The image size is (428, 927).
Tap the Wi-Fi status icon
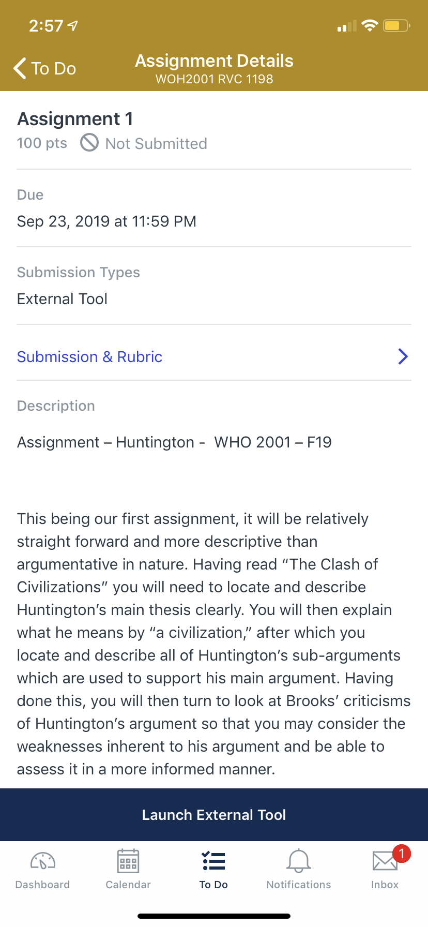pyautogui.click(x=370, y=25)
